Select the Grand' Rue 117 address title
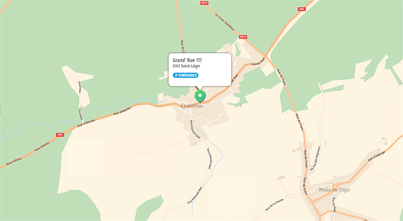The image size is (403, 221). point(187,60)
